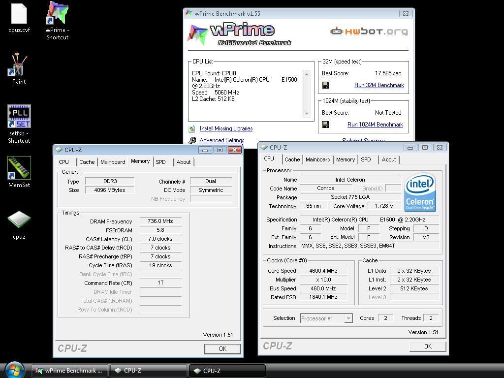Select SPD tab in Memory CPU-Z window
Viewport: 504px width, 378px height.
point(161,162)
